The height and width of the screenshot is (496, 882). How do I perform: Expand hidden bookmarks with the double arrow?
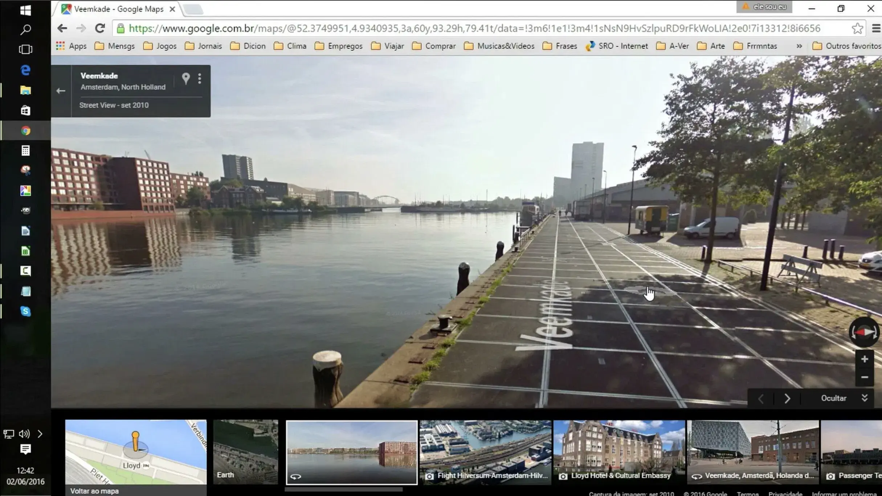800,46
